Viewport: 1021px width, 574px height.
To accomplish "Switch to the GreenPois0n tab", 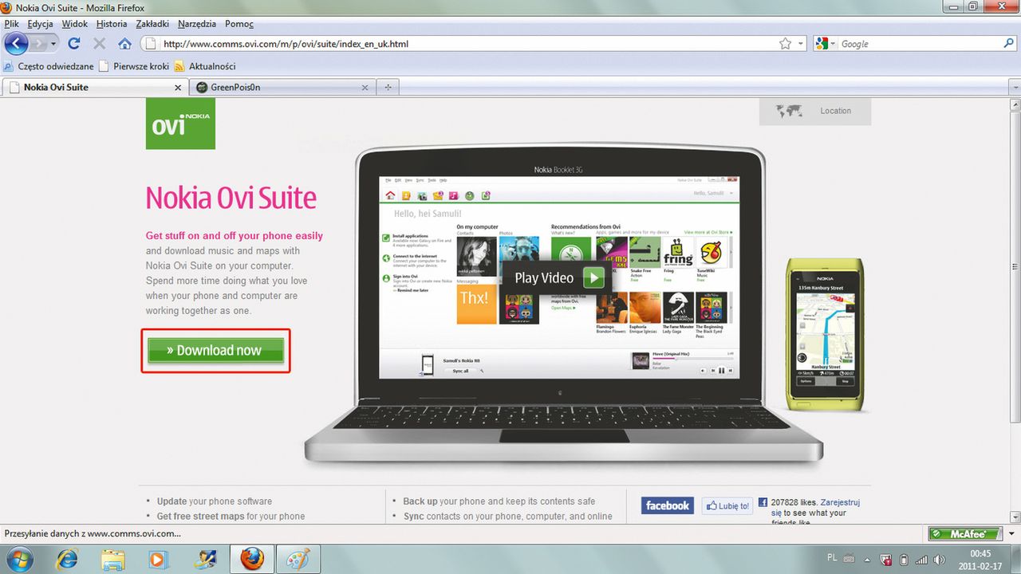I will 282,87.
